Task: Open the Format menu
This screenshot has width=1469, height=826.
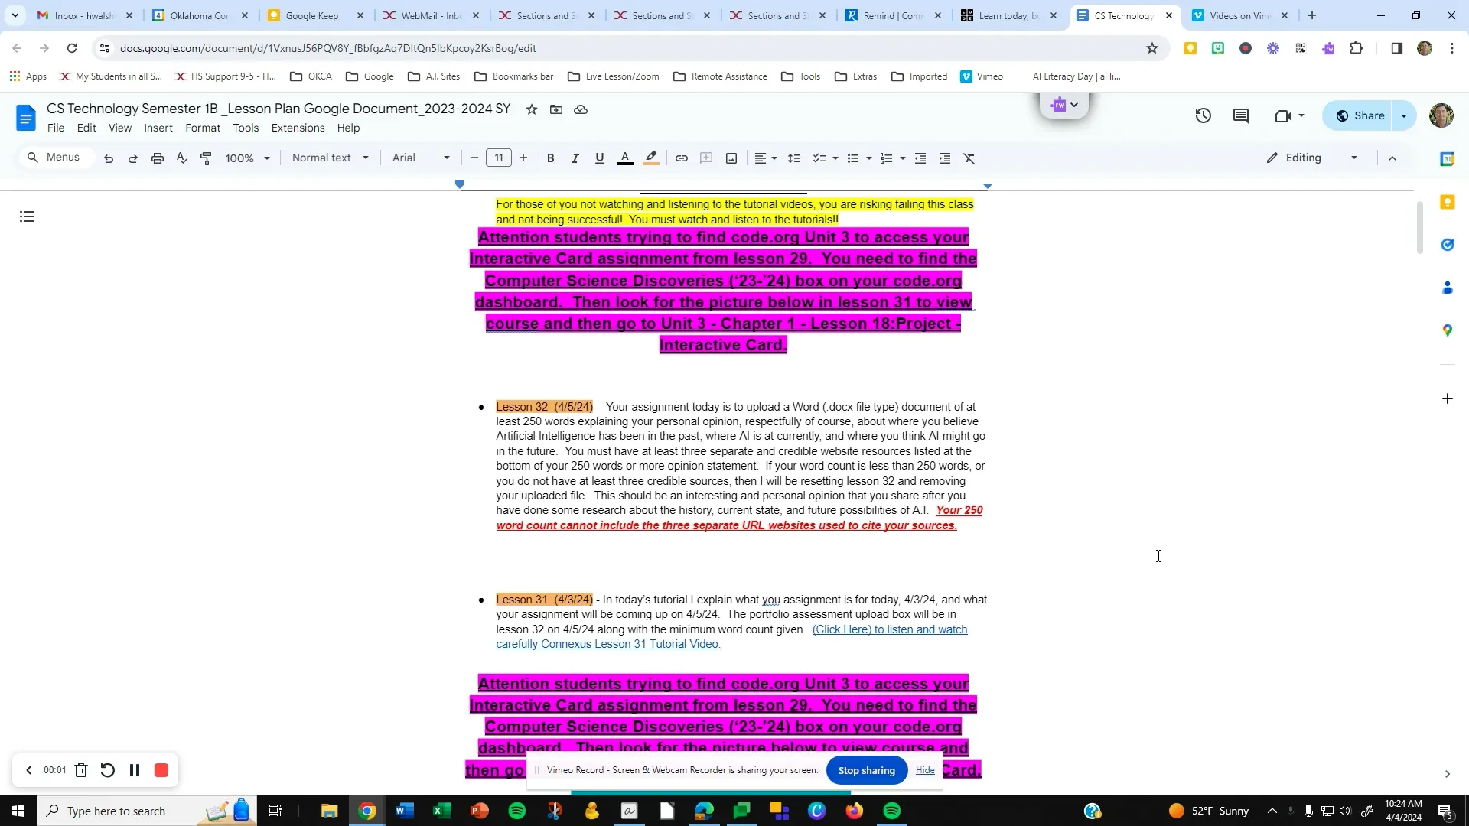Action: (202, 128)
